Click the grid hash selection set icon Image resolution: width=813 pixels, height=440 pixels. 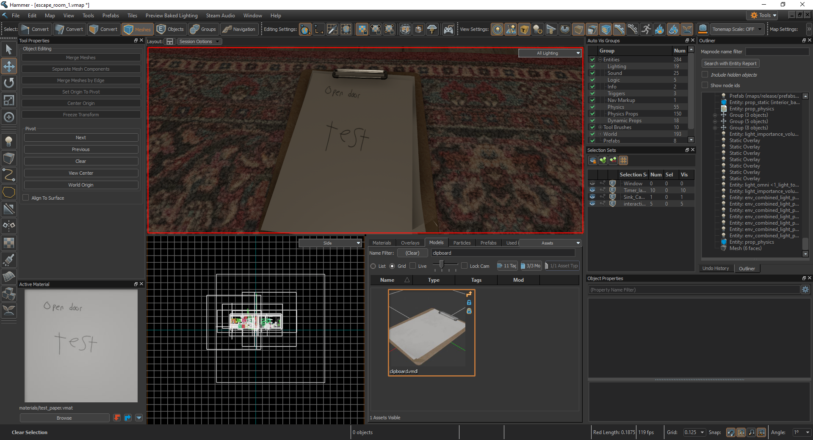[623, 160]
